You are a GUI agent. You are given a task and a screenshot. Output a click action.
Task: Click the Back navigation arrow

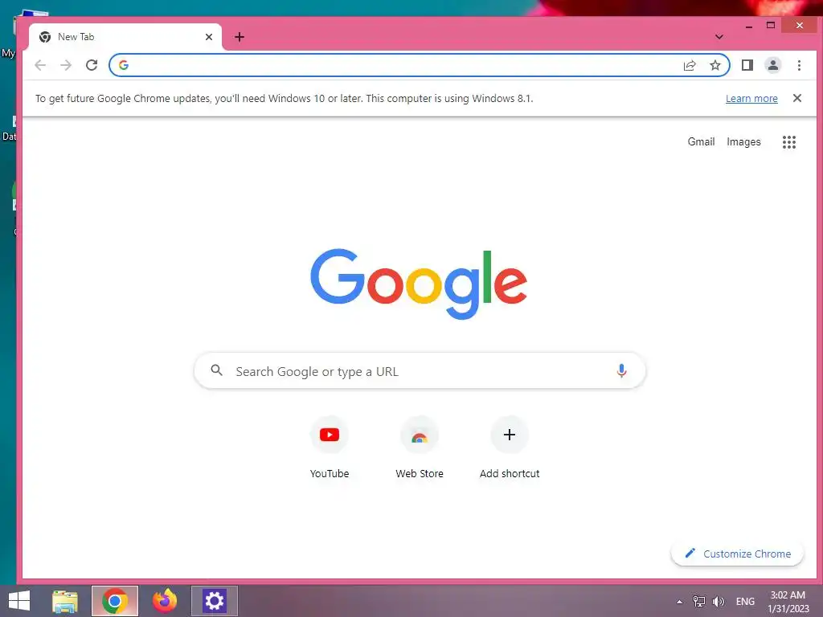(40, 65)
